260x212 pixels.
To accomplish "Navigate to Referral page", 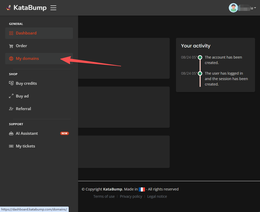I will click(x=39, y=109).
